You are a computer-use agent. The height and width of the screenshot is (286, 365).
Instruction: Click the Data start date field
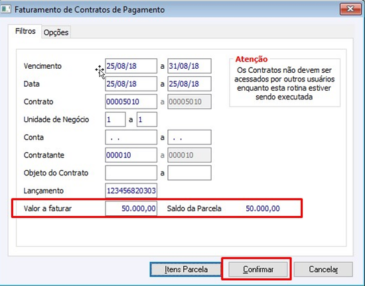point(131,84)
